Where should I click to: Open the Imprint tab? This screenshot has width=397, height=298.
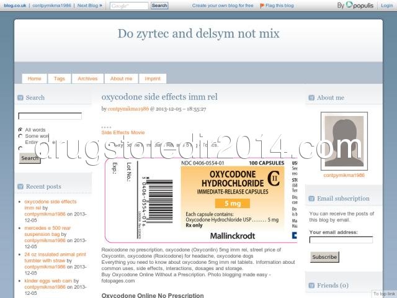pyautogui.click(x=153, y=79)
